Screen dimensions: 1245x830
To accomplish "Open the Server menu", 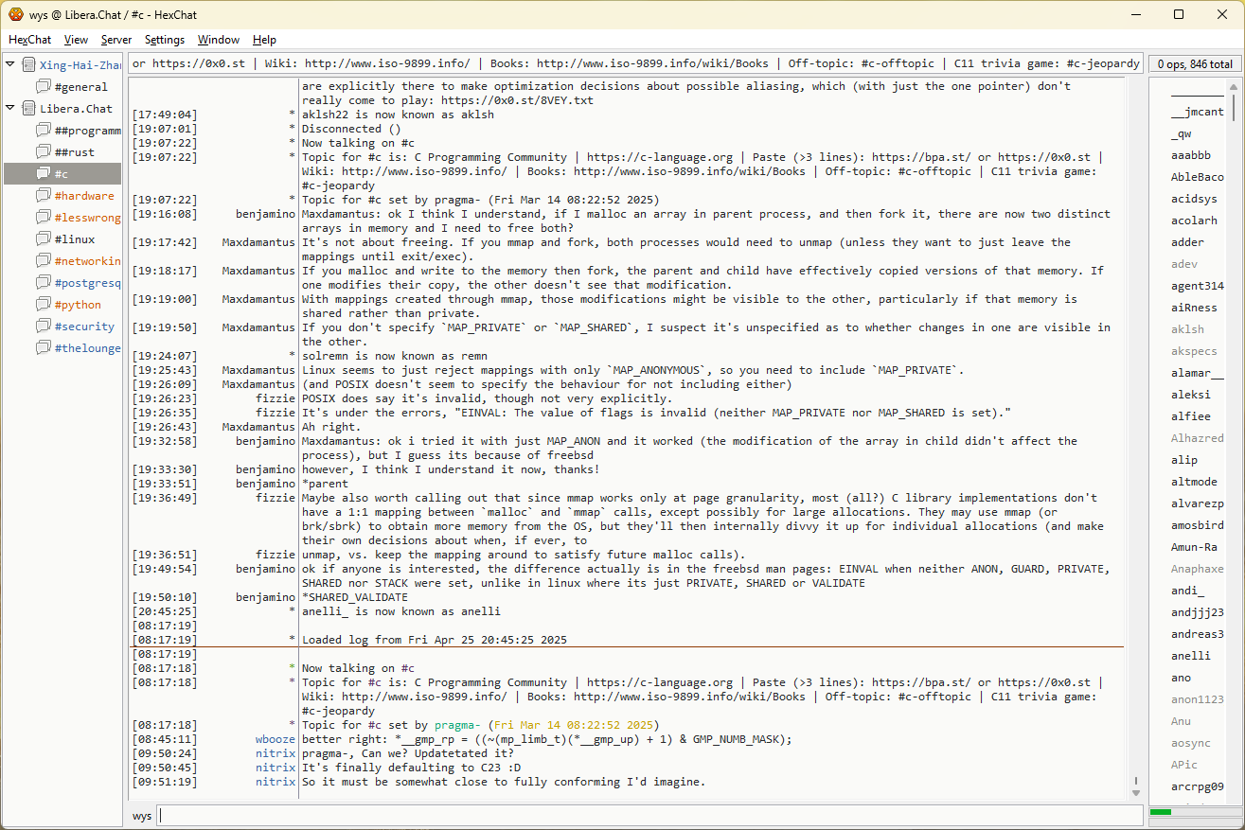I will point(116,40).
